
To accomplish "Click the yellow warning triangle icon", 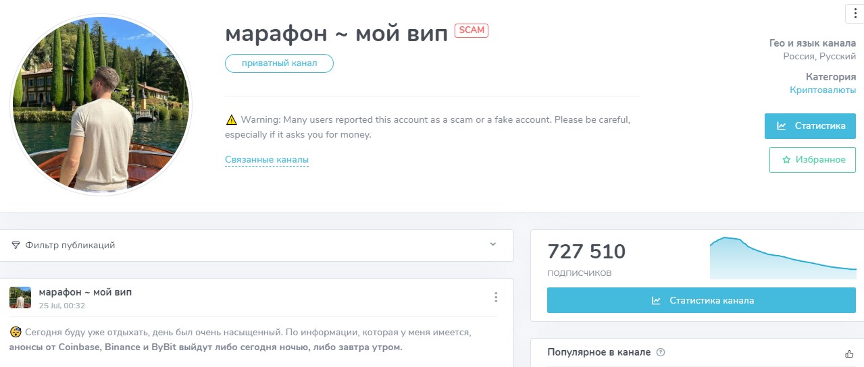I will (232, 120).
